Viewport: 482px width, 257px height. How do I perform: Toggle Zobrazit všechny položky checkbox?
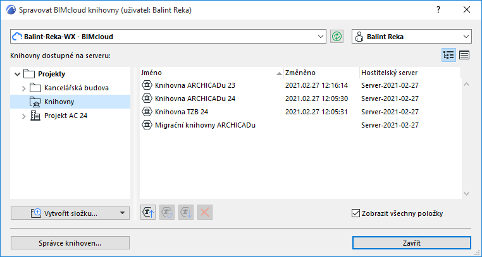point(355,213)
